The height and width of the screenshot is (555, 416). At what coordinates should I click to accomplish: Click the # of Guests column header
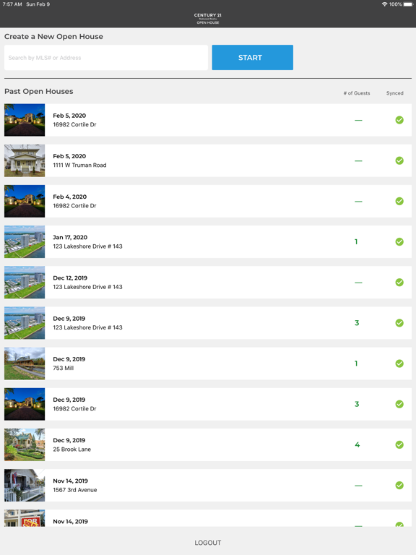tap(357, 93)
